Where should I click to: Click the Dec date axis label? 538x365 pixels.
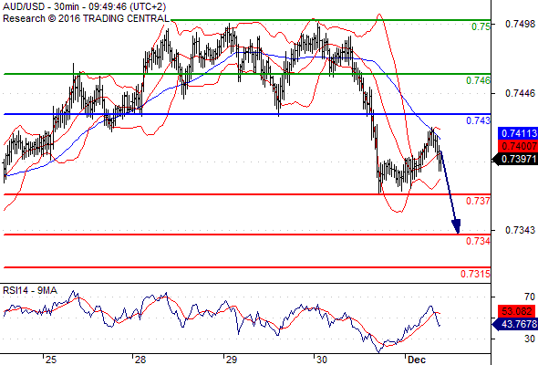click(417, 360)
